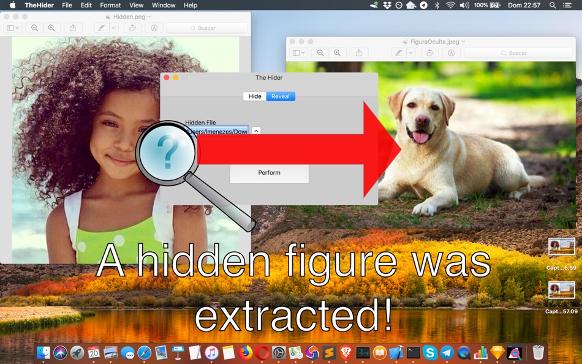
Task: Open the Hidden.png title dropdown chevron
Action: click(x=149, y=17)
